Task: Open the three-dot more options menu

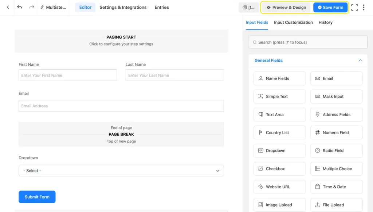Action: (x=364, y=7)
